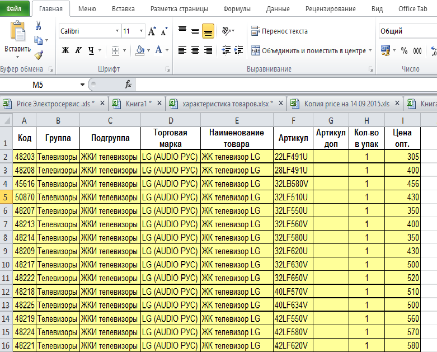Click the Copy icon

coord(39,40)
